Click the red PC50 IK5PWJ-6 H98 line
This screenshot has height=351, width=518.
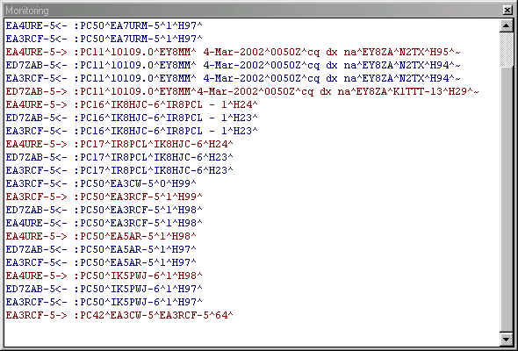104,276
